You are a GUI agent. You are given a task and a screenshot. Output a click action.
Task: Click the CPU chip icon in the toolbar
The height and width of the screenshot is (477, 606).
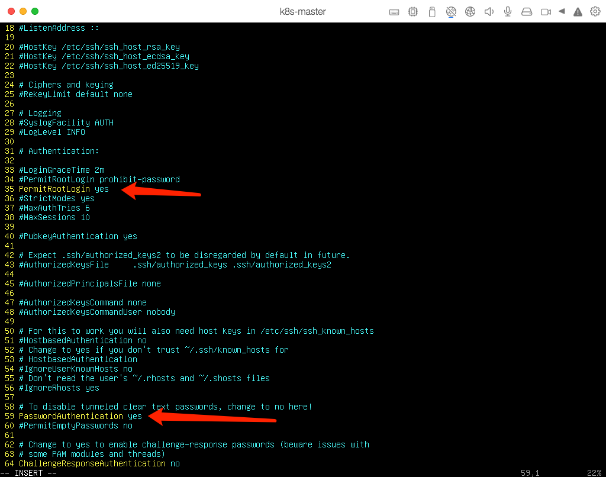(x=412, y=12)
